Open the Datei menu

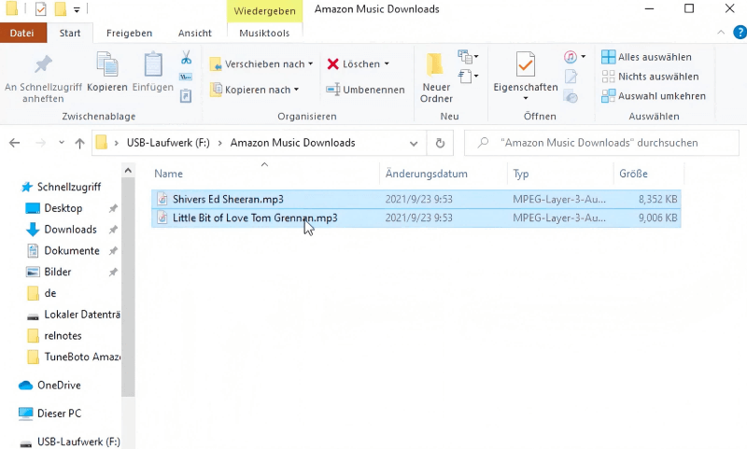pos(21,33)
